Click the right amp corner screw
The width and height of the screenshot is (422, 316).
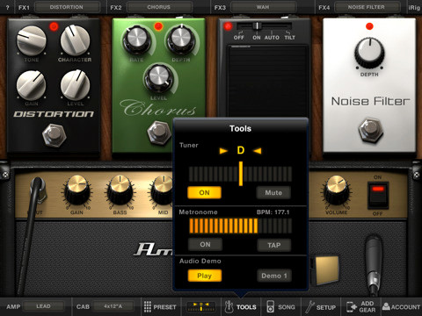tap(417, 175)
